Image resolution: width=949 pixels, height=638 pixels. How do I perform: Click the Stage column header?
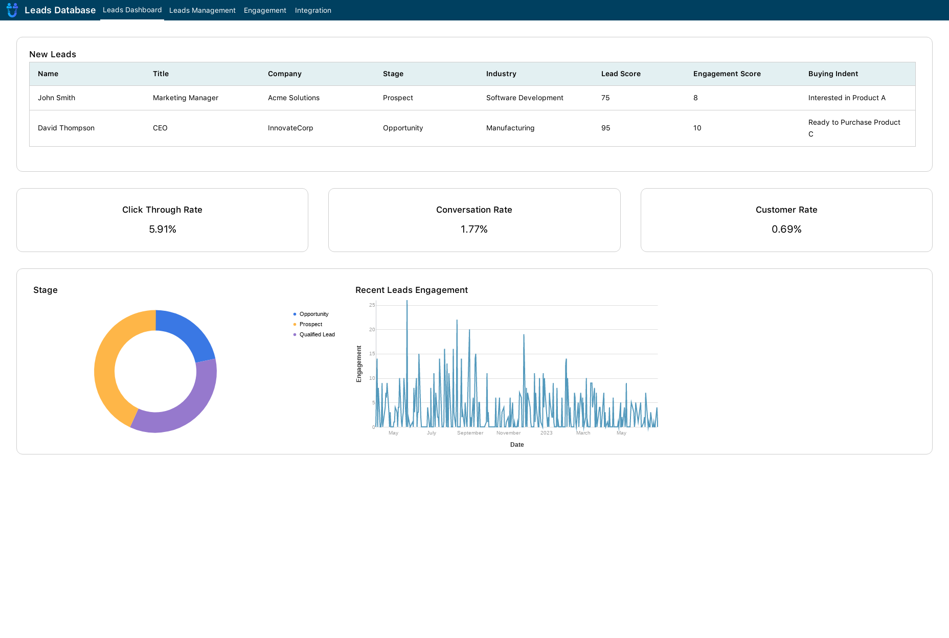(x=393, y=74)
